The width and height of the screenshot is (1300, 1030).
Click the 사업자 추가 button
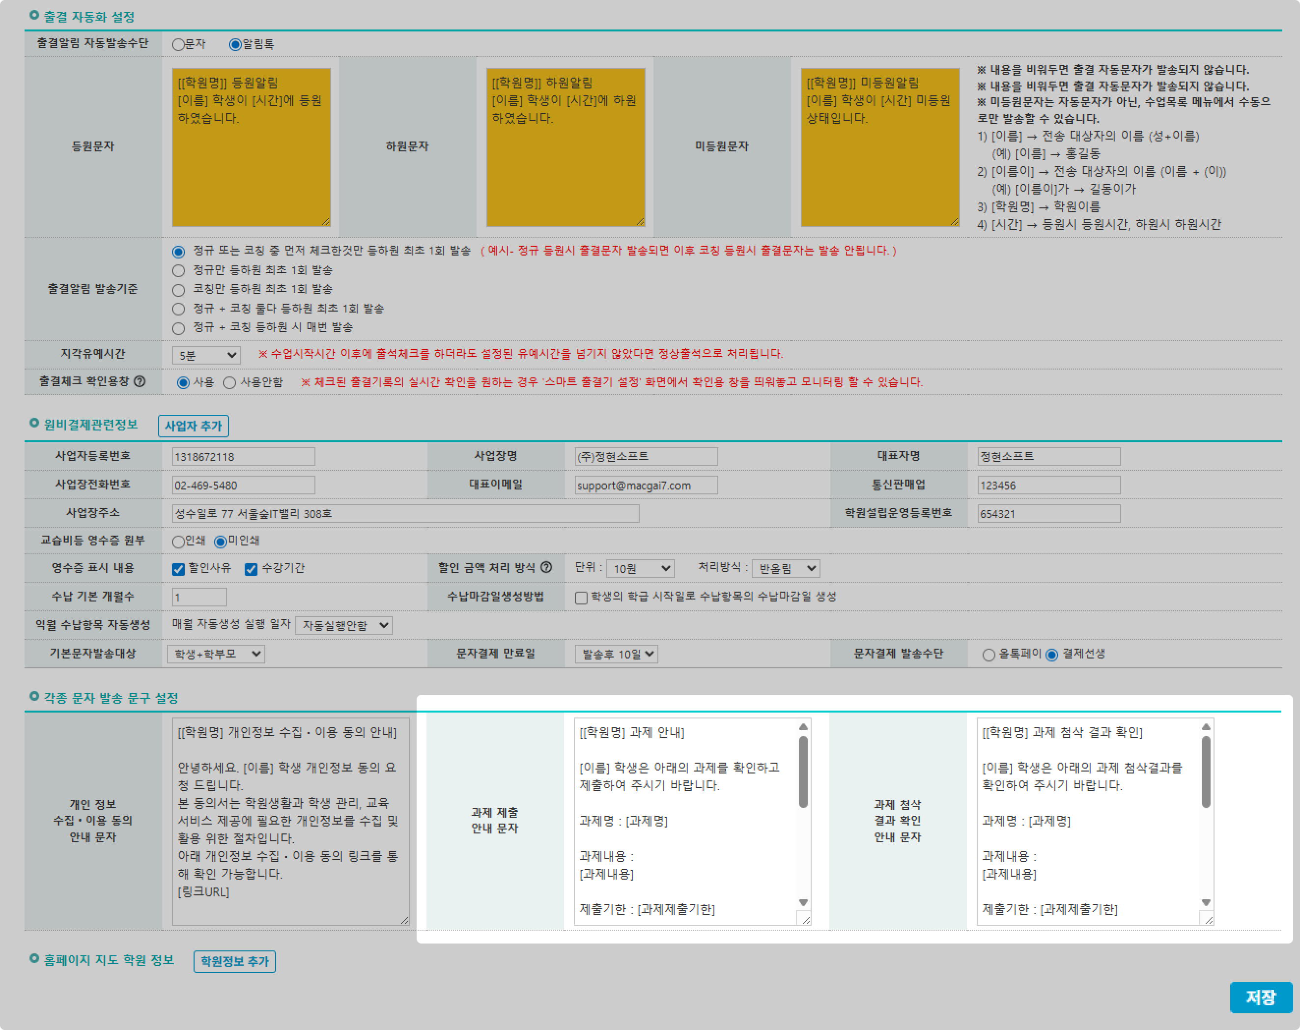pyautogui.click(x=193, y=426)
